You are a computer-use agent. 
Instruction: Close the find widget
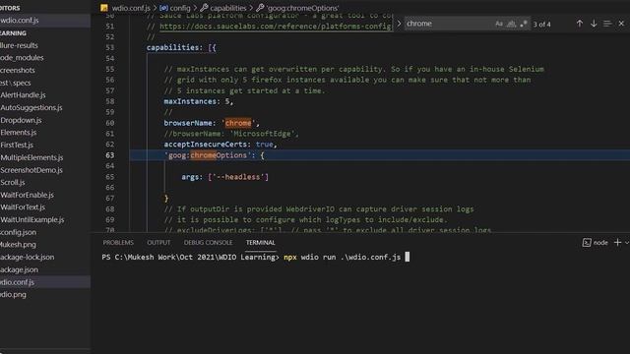pos(621,24)
